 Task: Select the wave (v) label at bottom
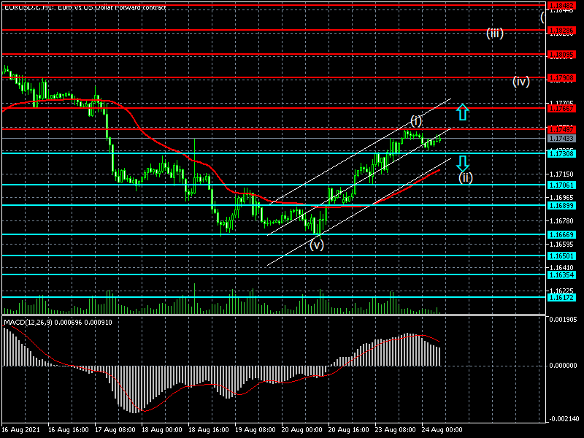click(316, 245)
